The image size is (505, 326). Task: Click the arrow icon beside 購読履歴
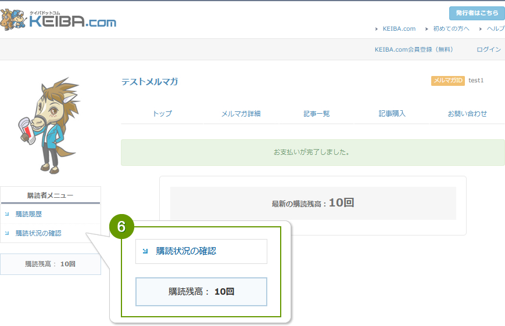[7, 214]
